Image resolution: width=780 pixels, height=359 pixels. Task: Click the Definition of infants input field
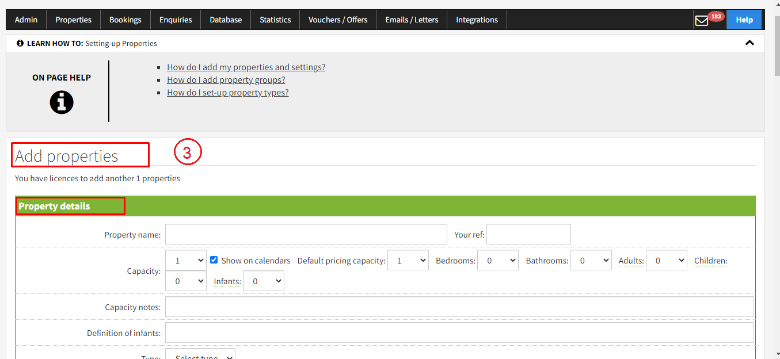(459, 333)
